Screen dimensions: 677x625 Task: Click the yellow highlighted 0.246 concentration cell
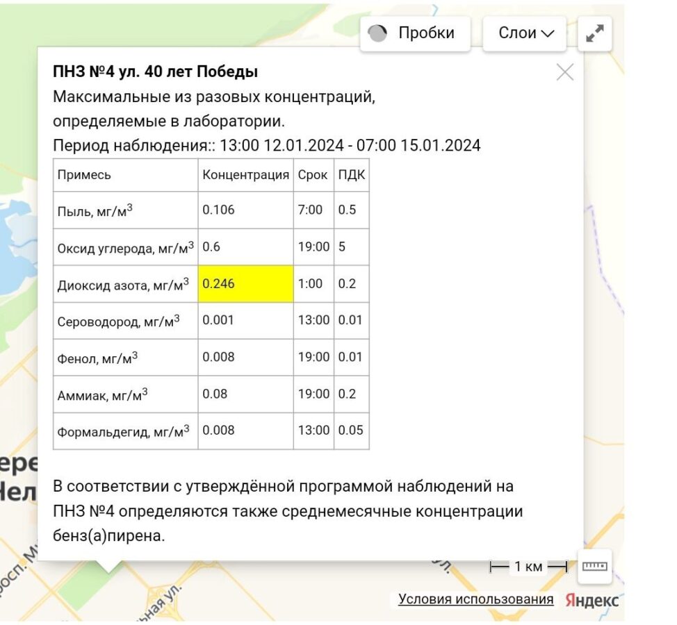[x=246, y=283]
